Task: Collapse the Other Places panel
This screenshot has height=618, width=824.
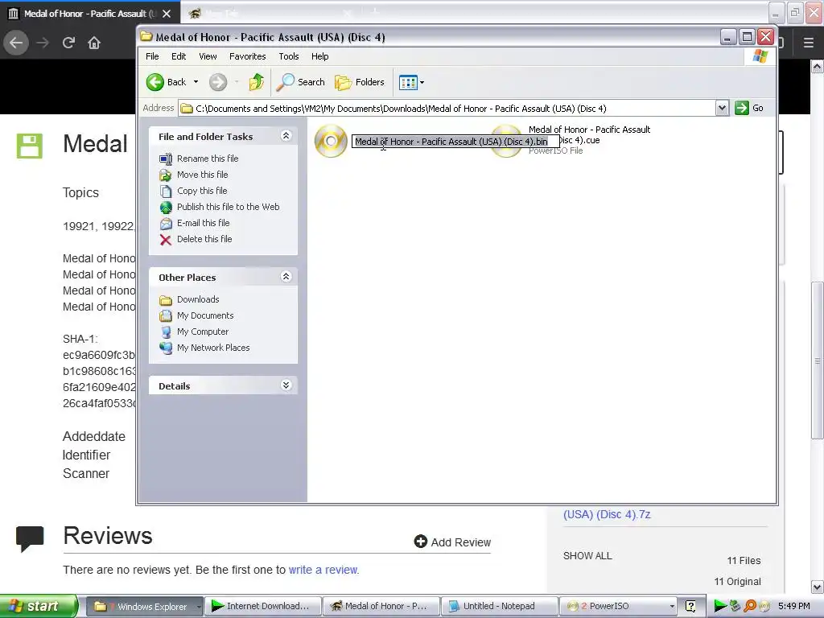Action: pyautogui.click(x=286, y=277)
